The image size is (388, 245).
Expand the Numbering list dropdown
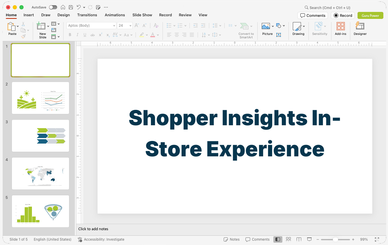[185, 26]
